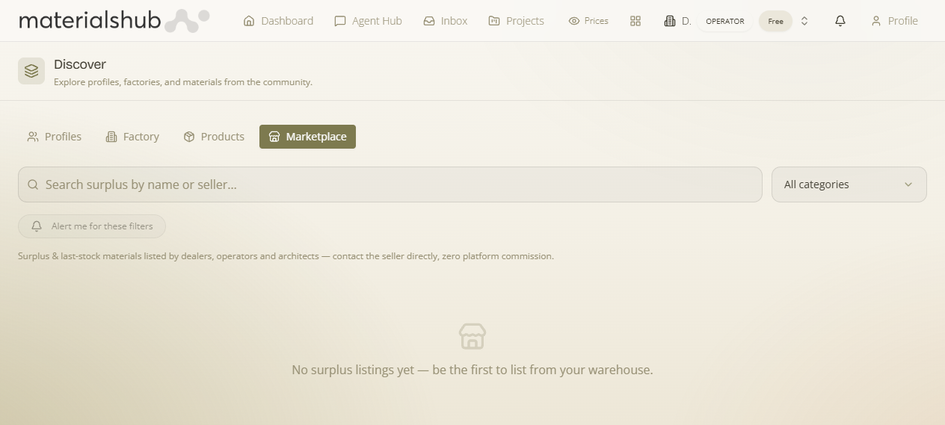Focus the surplus search field

390,184
